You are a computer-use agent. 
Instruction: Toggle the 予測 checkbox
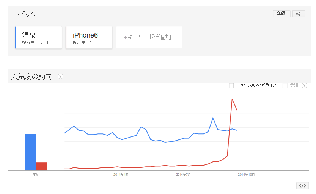point(285,86)
